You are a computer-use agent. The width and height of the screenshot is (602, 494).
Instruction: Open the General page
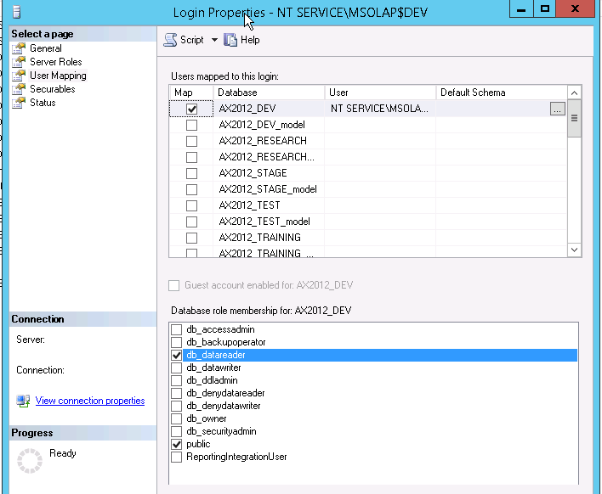click(x=46, y=48)
